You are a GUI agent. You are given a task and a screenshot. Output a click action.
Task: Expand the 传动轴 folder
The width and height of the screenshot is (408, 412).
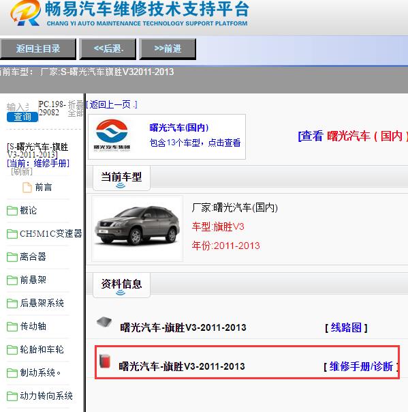click(33, 326)
